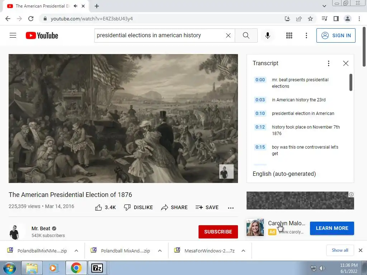
Task: Like the video with thumbs up
Action: pyautogui.click(x=106, y=207)
